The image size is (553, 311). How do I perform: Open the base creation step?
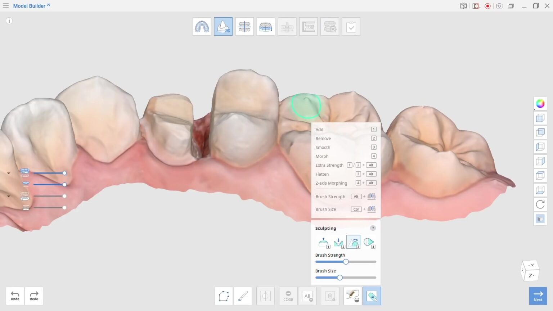coord(266,26)
